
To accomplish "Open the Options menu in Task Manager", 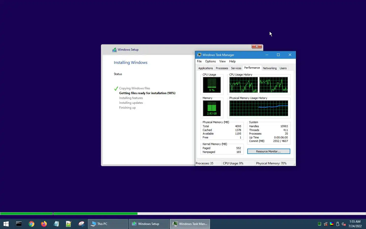I will (210, 61).
